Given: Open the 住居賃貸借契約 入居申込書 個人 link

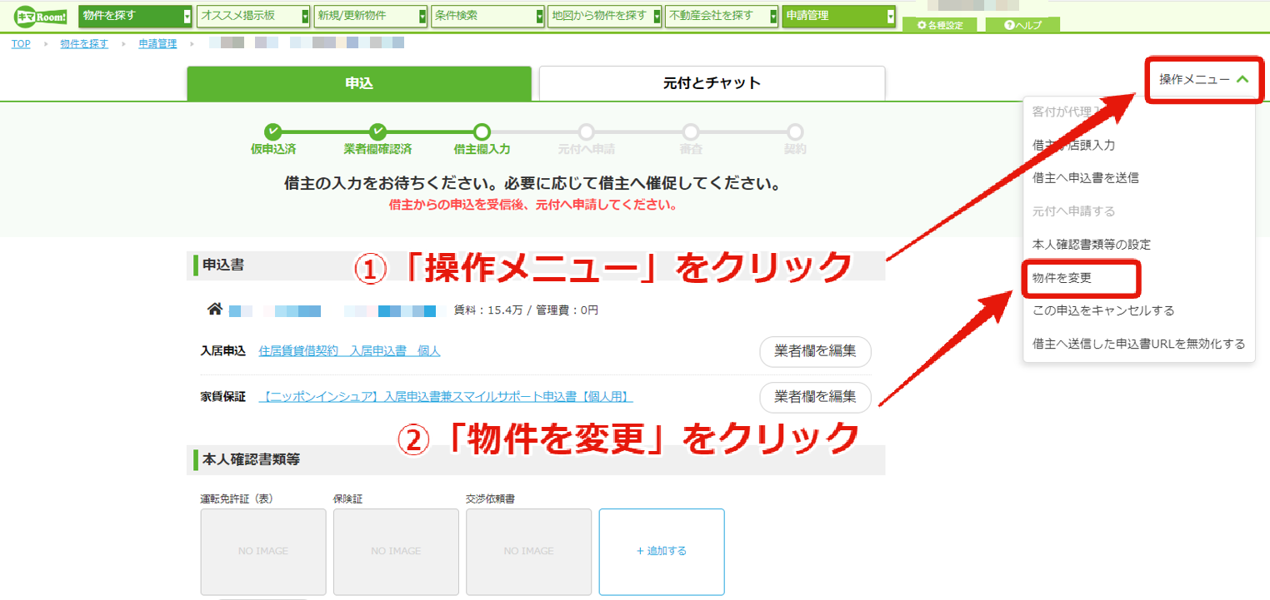Looking at the screenshot, I should [x=350, y=351].
